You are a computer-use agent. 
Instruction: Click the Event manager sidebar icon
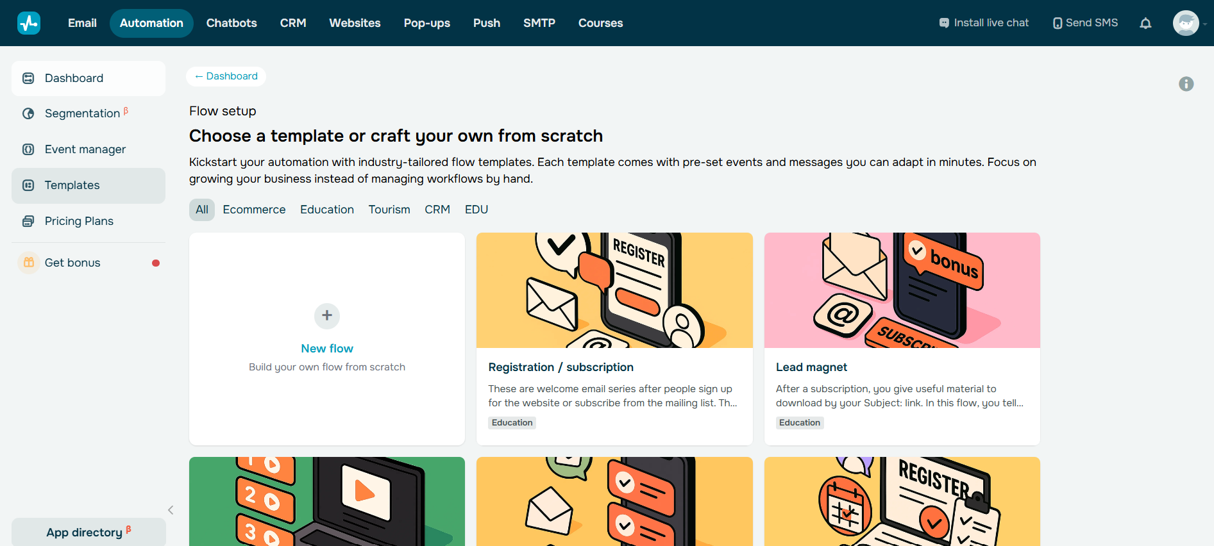tap(28, 149)
